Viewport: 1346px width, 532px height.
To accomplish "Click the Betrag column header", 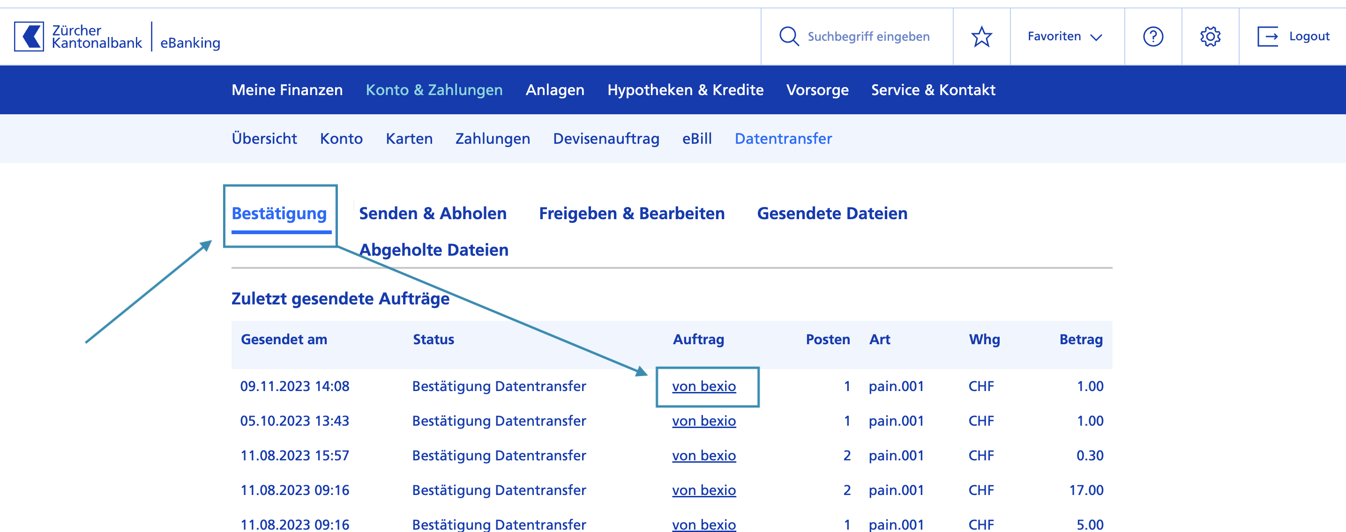I will 1081,340.
